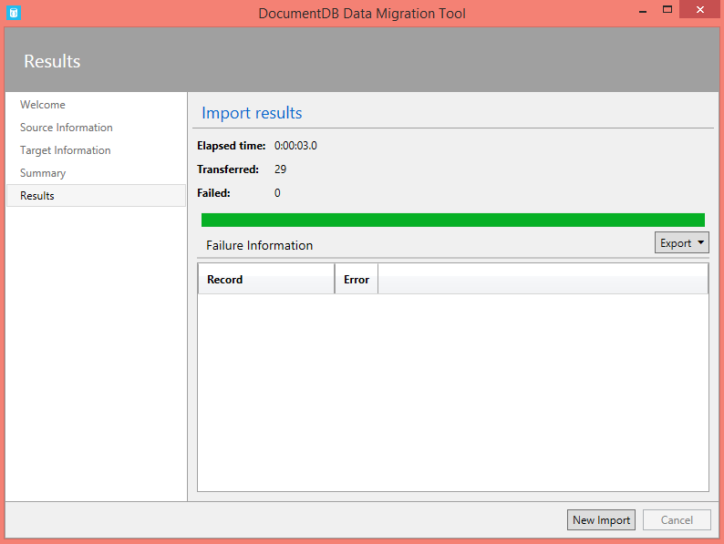The image size is (724, 544).
Task: Select the Results step in sidebar
Action: tap(96, 196)
